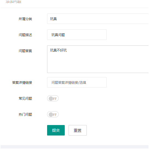Image resolution: width=149 pixels, height=149 pixels.
Task: Click the 答案详情链接 input field
Action: (x=77, y=82)
